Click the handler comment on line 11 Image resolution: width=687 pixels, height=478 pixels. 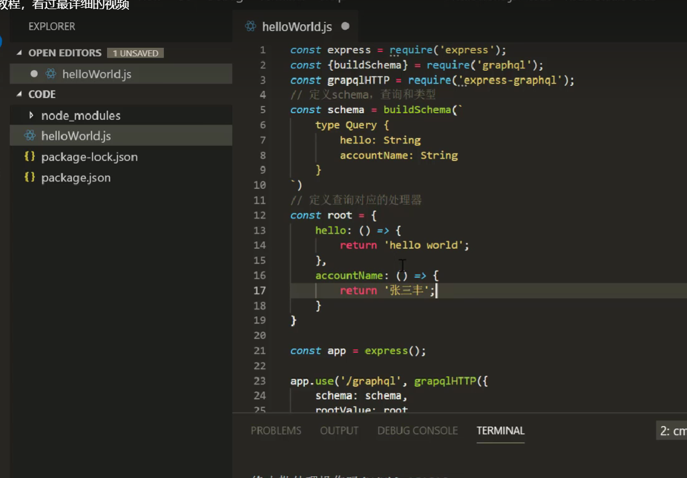point(356,201)
